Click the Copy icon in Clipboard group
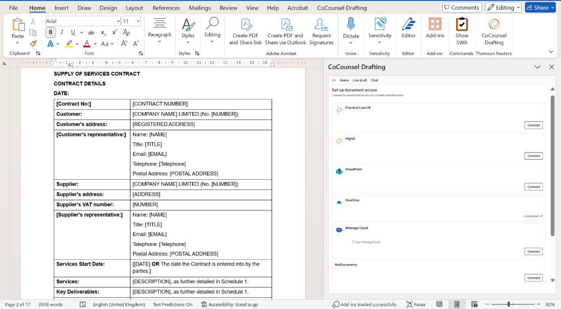This screenshot has height=309, width=561. tap(33, 32)
